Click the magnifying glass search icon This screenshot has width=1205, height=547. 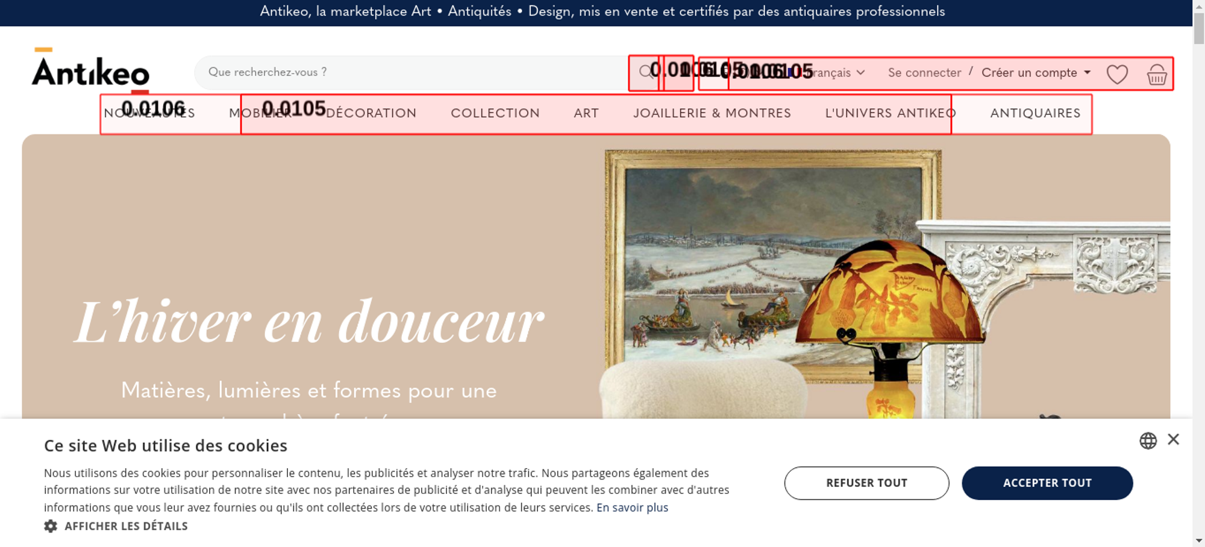point(645,72)
